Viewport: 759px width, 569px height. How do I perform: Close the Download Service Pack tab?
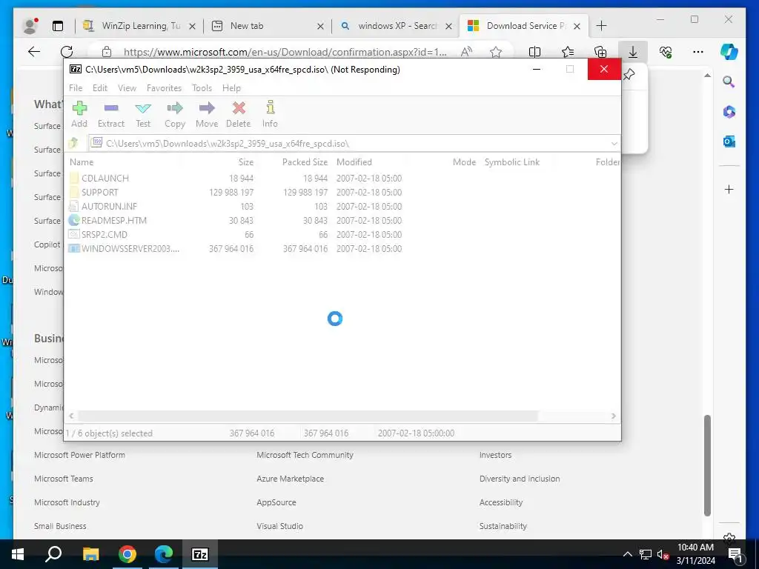577,26
